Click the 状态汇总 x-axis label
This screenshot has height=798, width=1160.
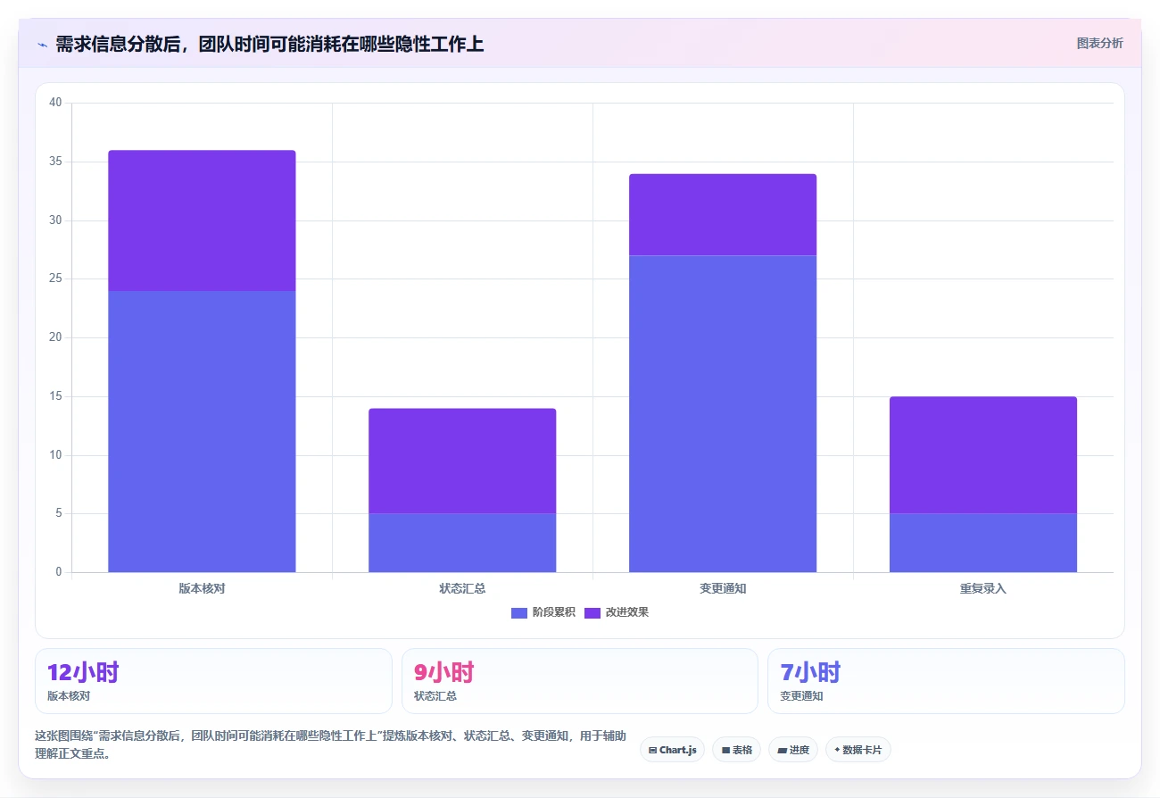[x=462, y=588]
